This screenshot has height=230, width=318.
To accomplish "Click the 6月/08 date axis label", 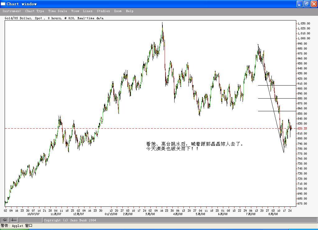I will (223, 214).
